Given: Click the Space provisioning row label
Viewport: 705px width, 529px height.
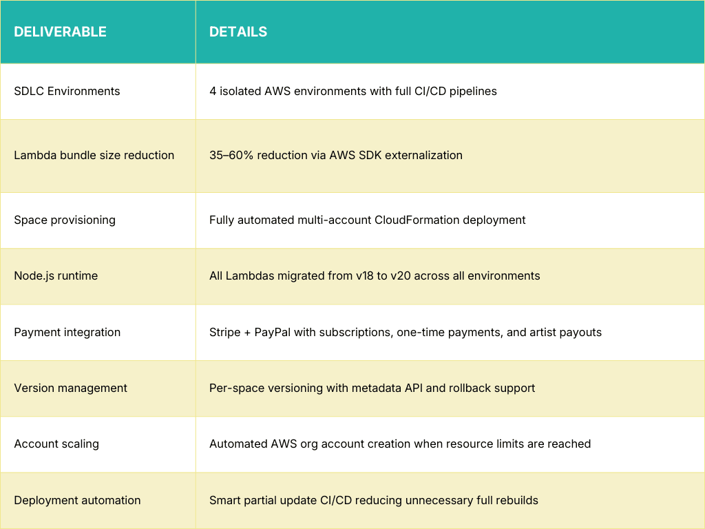Looking at the screenshot, I should pos(65,220).
